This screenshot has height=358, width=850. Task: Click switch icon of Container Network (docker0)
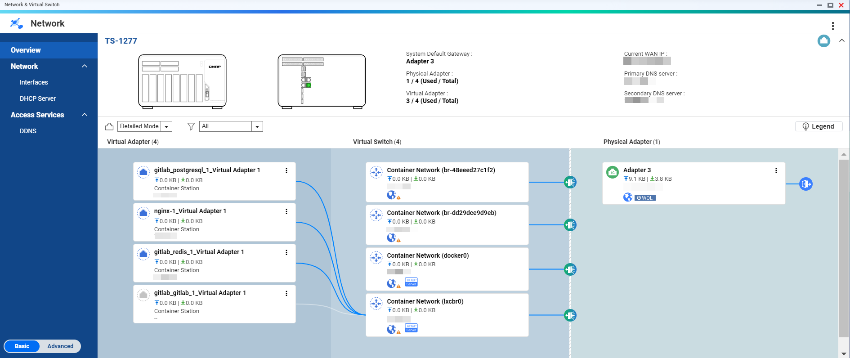(376, 257)
